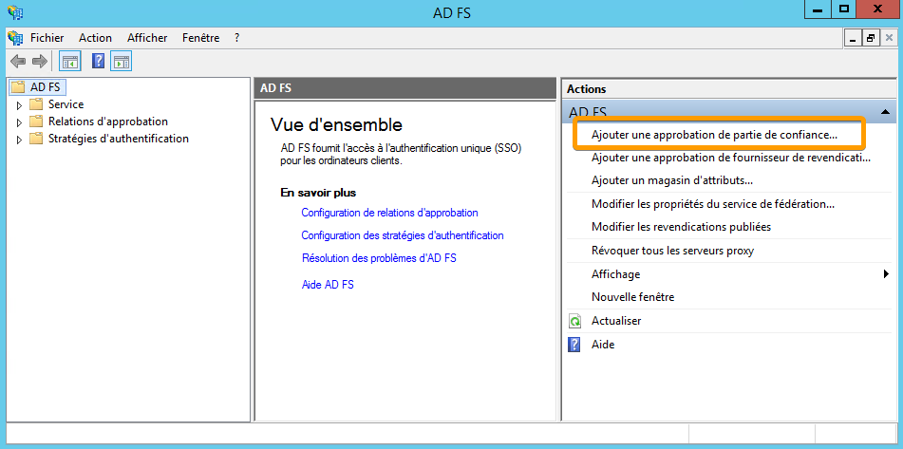Click Ajouter une approbation de partie de confiance
Image resolution: width=903 pixels, height=449 pixels.
coord(714,134)
